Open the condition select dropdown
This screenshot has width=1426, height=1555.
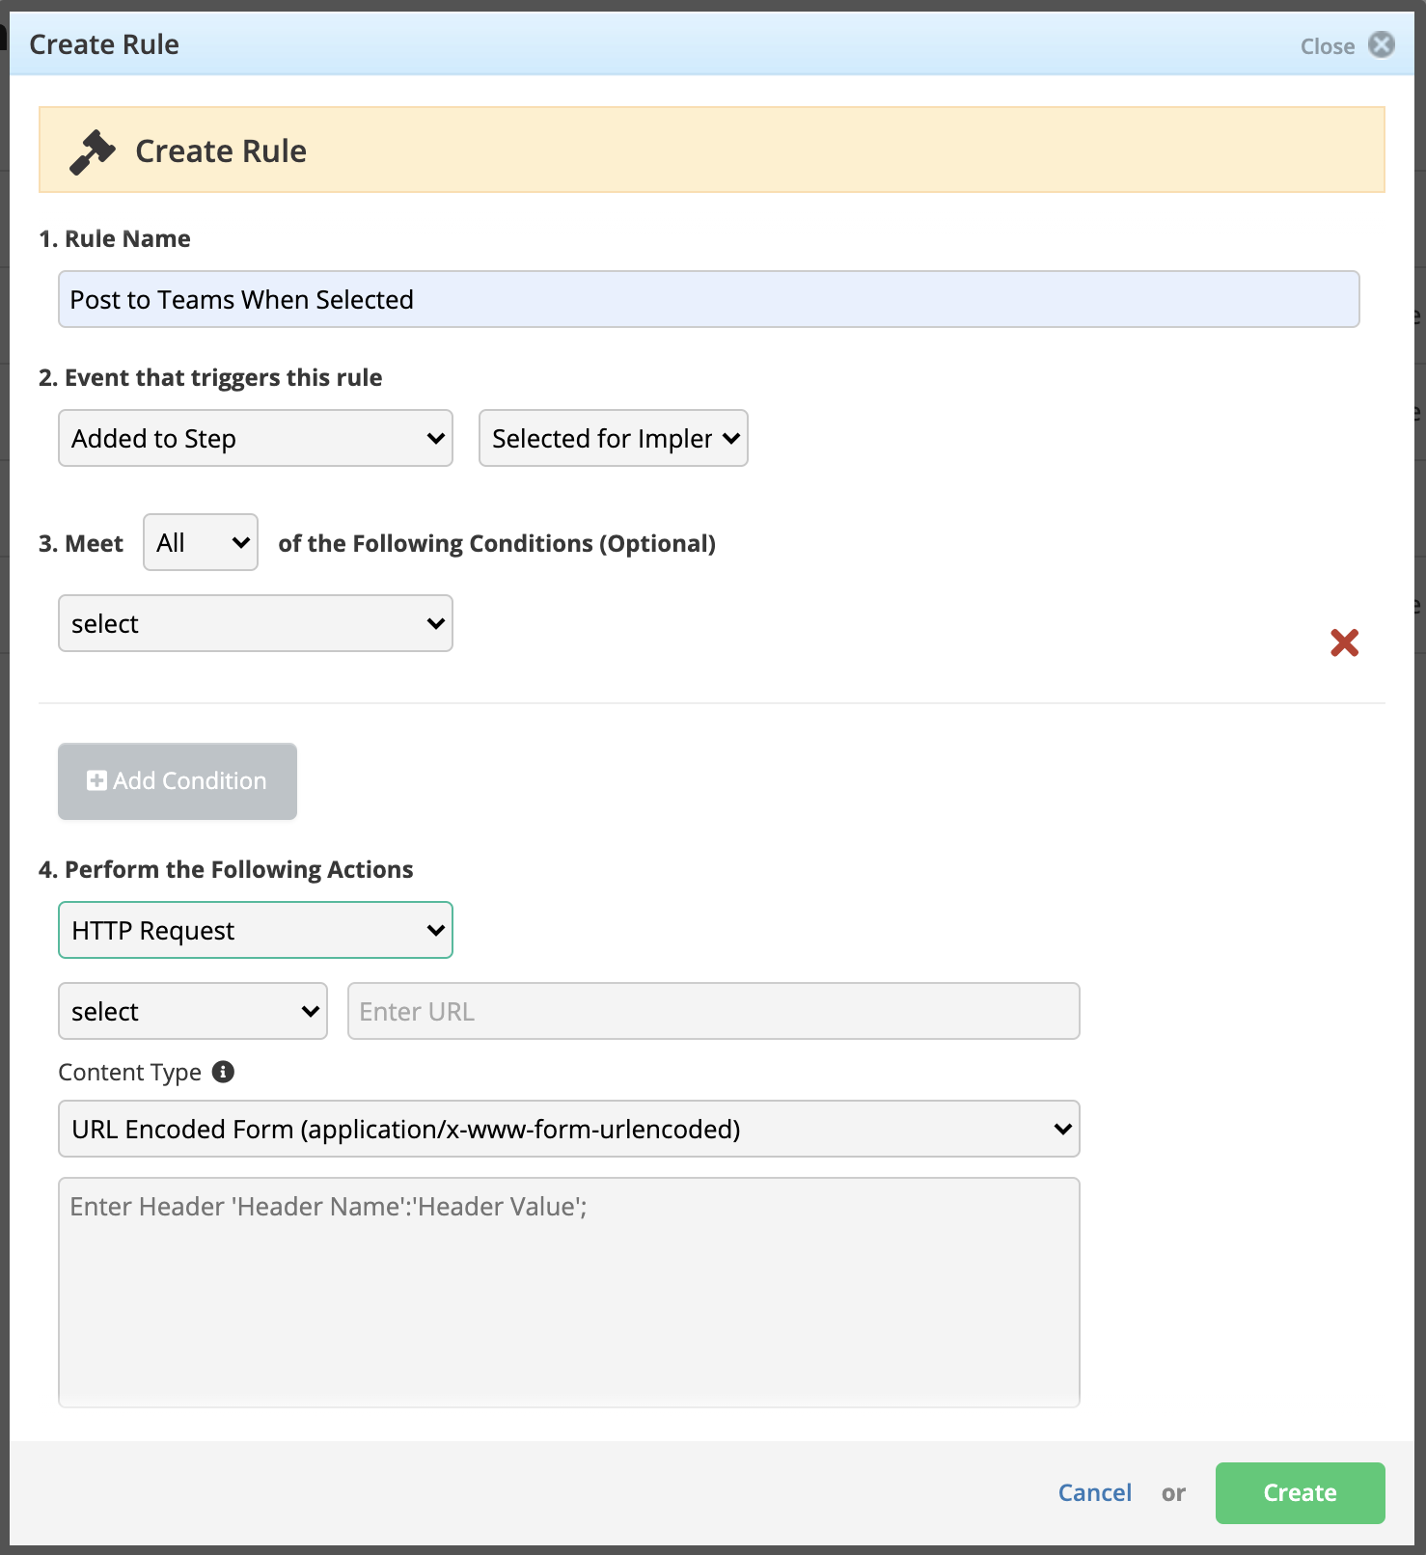(256, 623)
